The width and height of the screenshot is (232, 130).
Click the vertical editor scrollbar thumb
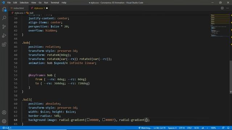pyautogui.click(x=231, y=77)
